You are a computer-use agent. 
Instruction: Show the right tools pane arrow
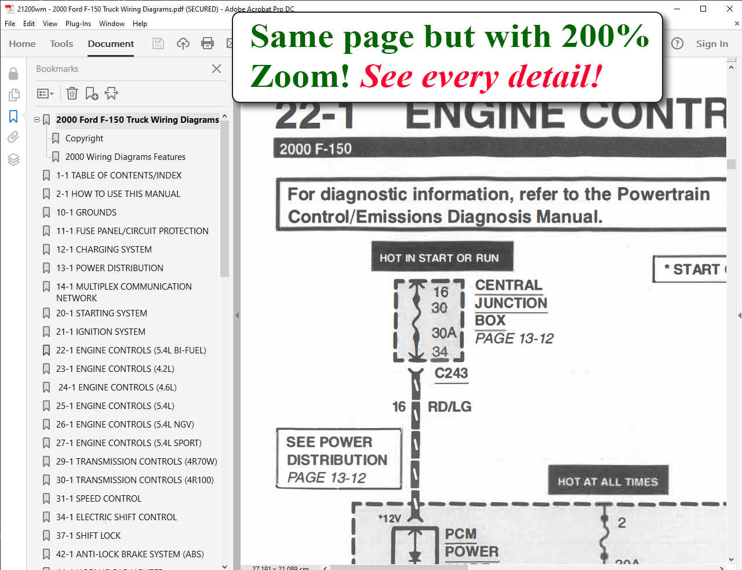[739, 316]
